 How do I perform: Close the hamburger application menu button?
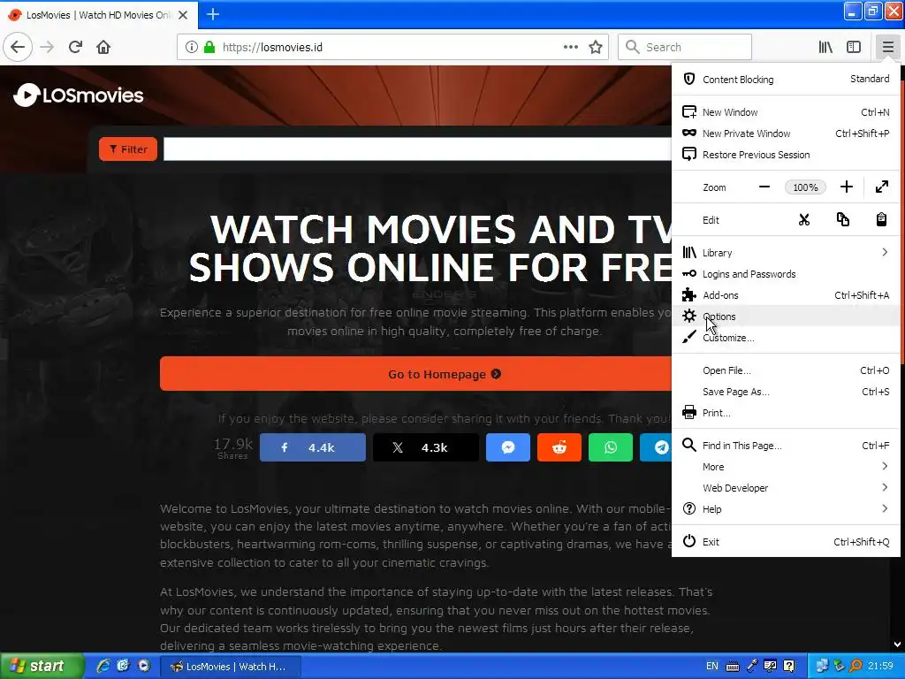coord(887,47)
